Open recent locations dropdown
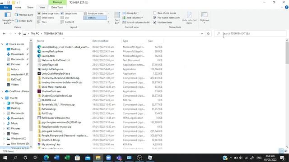The width and height of the screenshot is (289, 162). tap(15, 34)
